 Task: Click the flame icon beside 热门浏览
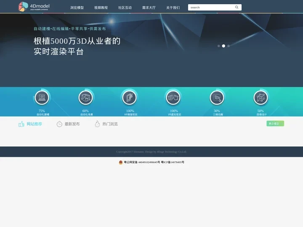point(97,124)
